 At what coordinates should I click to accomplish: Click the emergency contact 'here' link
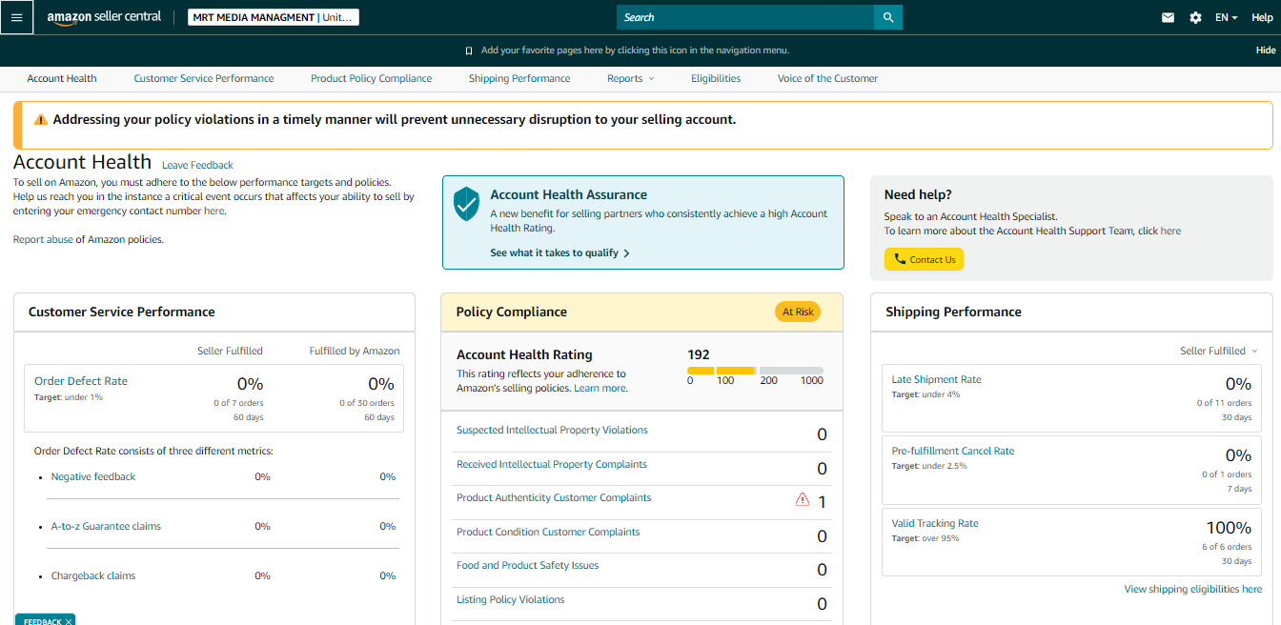click(214, 211)
